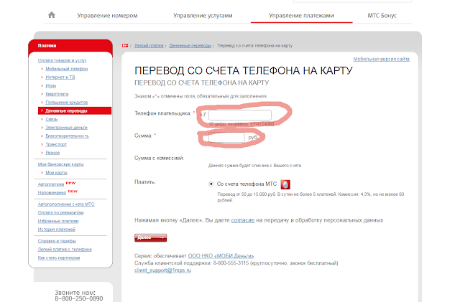The height and width of the screenshot is (302, 460).
Task: Open 'Мои карты' sidebar link
Action: (x=56, y=173)
